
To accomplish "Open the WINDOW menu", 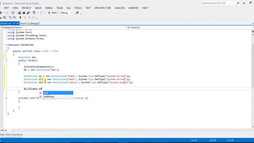I will [x=133, y=8].
